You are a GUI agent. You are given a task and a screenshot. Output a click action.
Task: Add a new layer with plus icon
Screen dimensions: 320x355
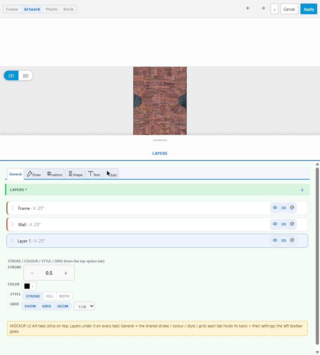(302, 190)
